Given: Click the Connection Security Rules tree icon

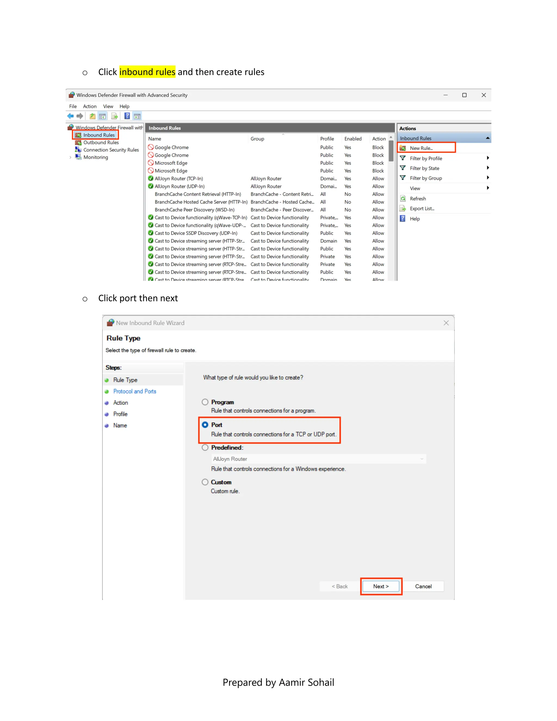Looking at the screenshot, I should coord(78,150).
